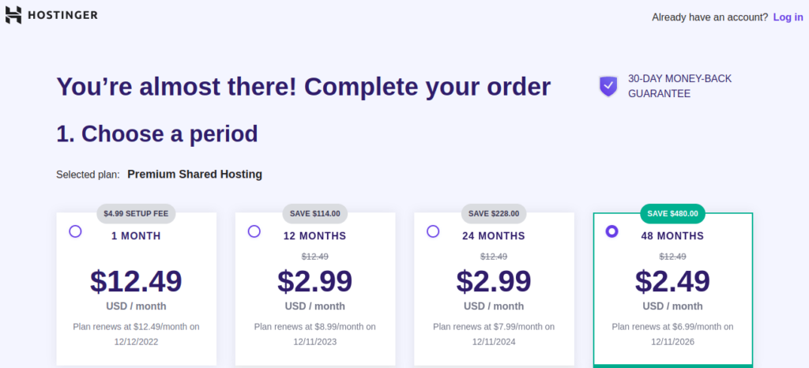
Task: Click the green Save $480.00 badge
Action: coord(672,213)
